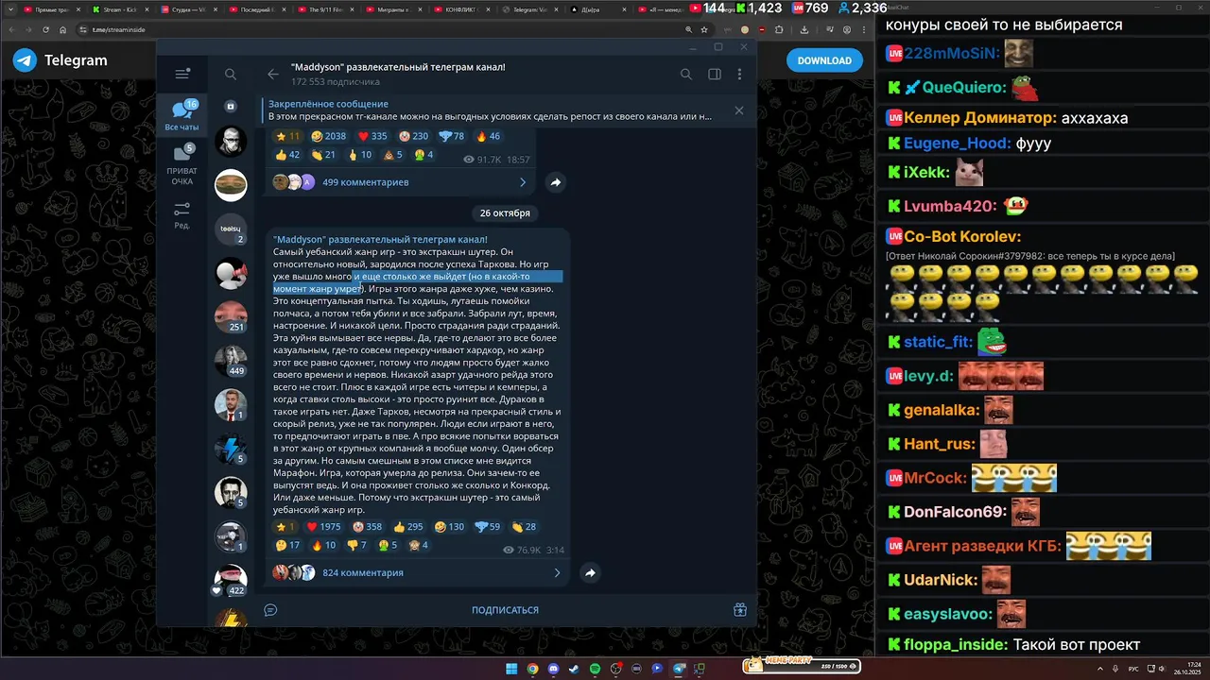This screenshot has width=1210, height=680.
Task: Toggle fire reaction showing 46
Action: click(488, 136)
